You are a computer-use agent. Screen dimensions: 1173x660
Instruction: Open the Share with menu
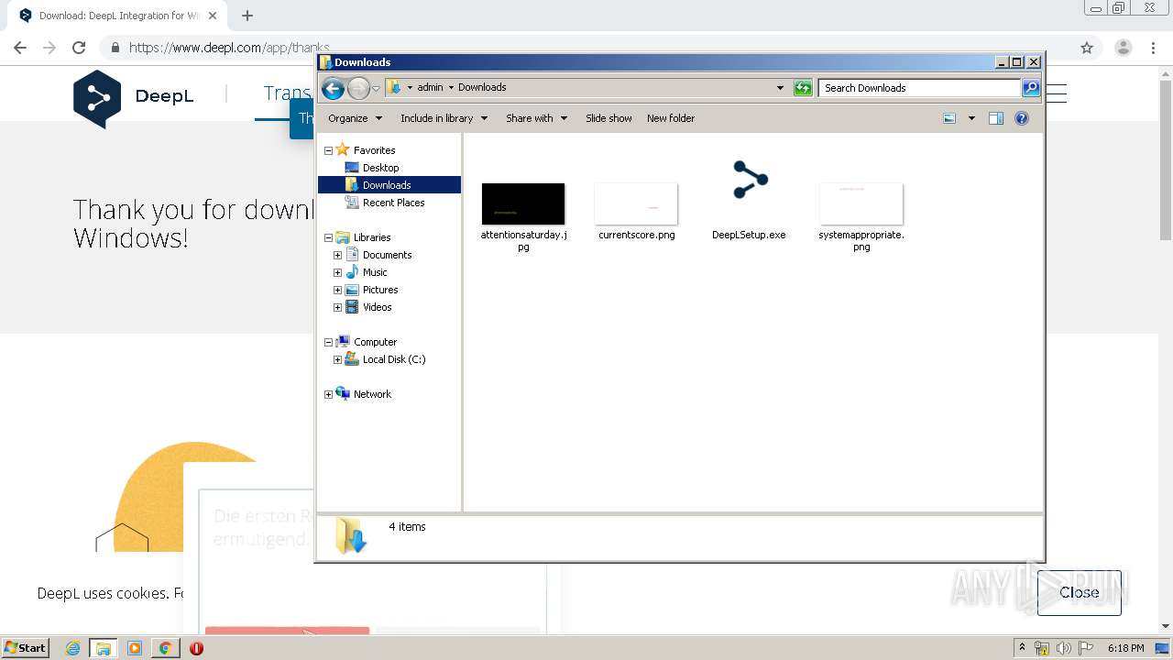536,118
